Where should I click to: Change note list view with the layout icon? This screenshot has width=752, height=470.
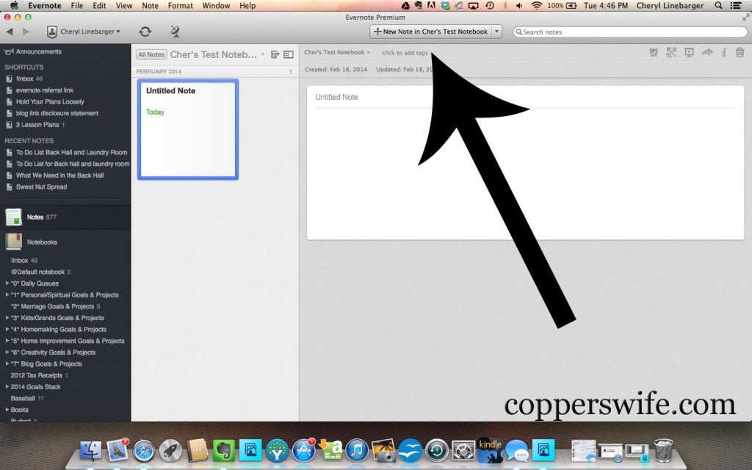coord(288,54)
